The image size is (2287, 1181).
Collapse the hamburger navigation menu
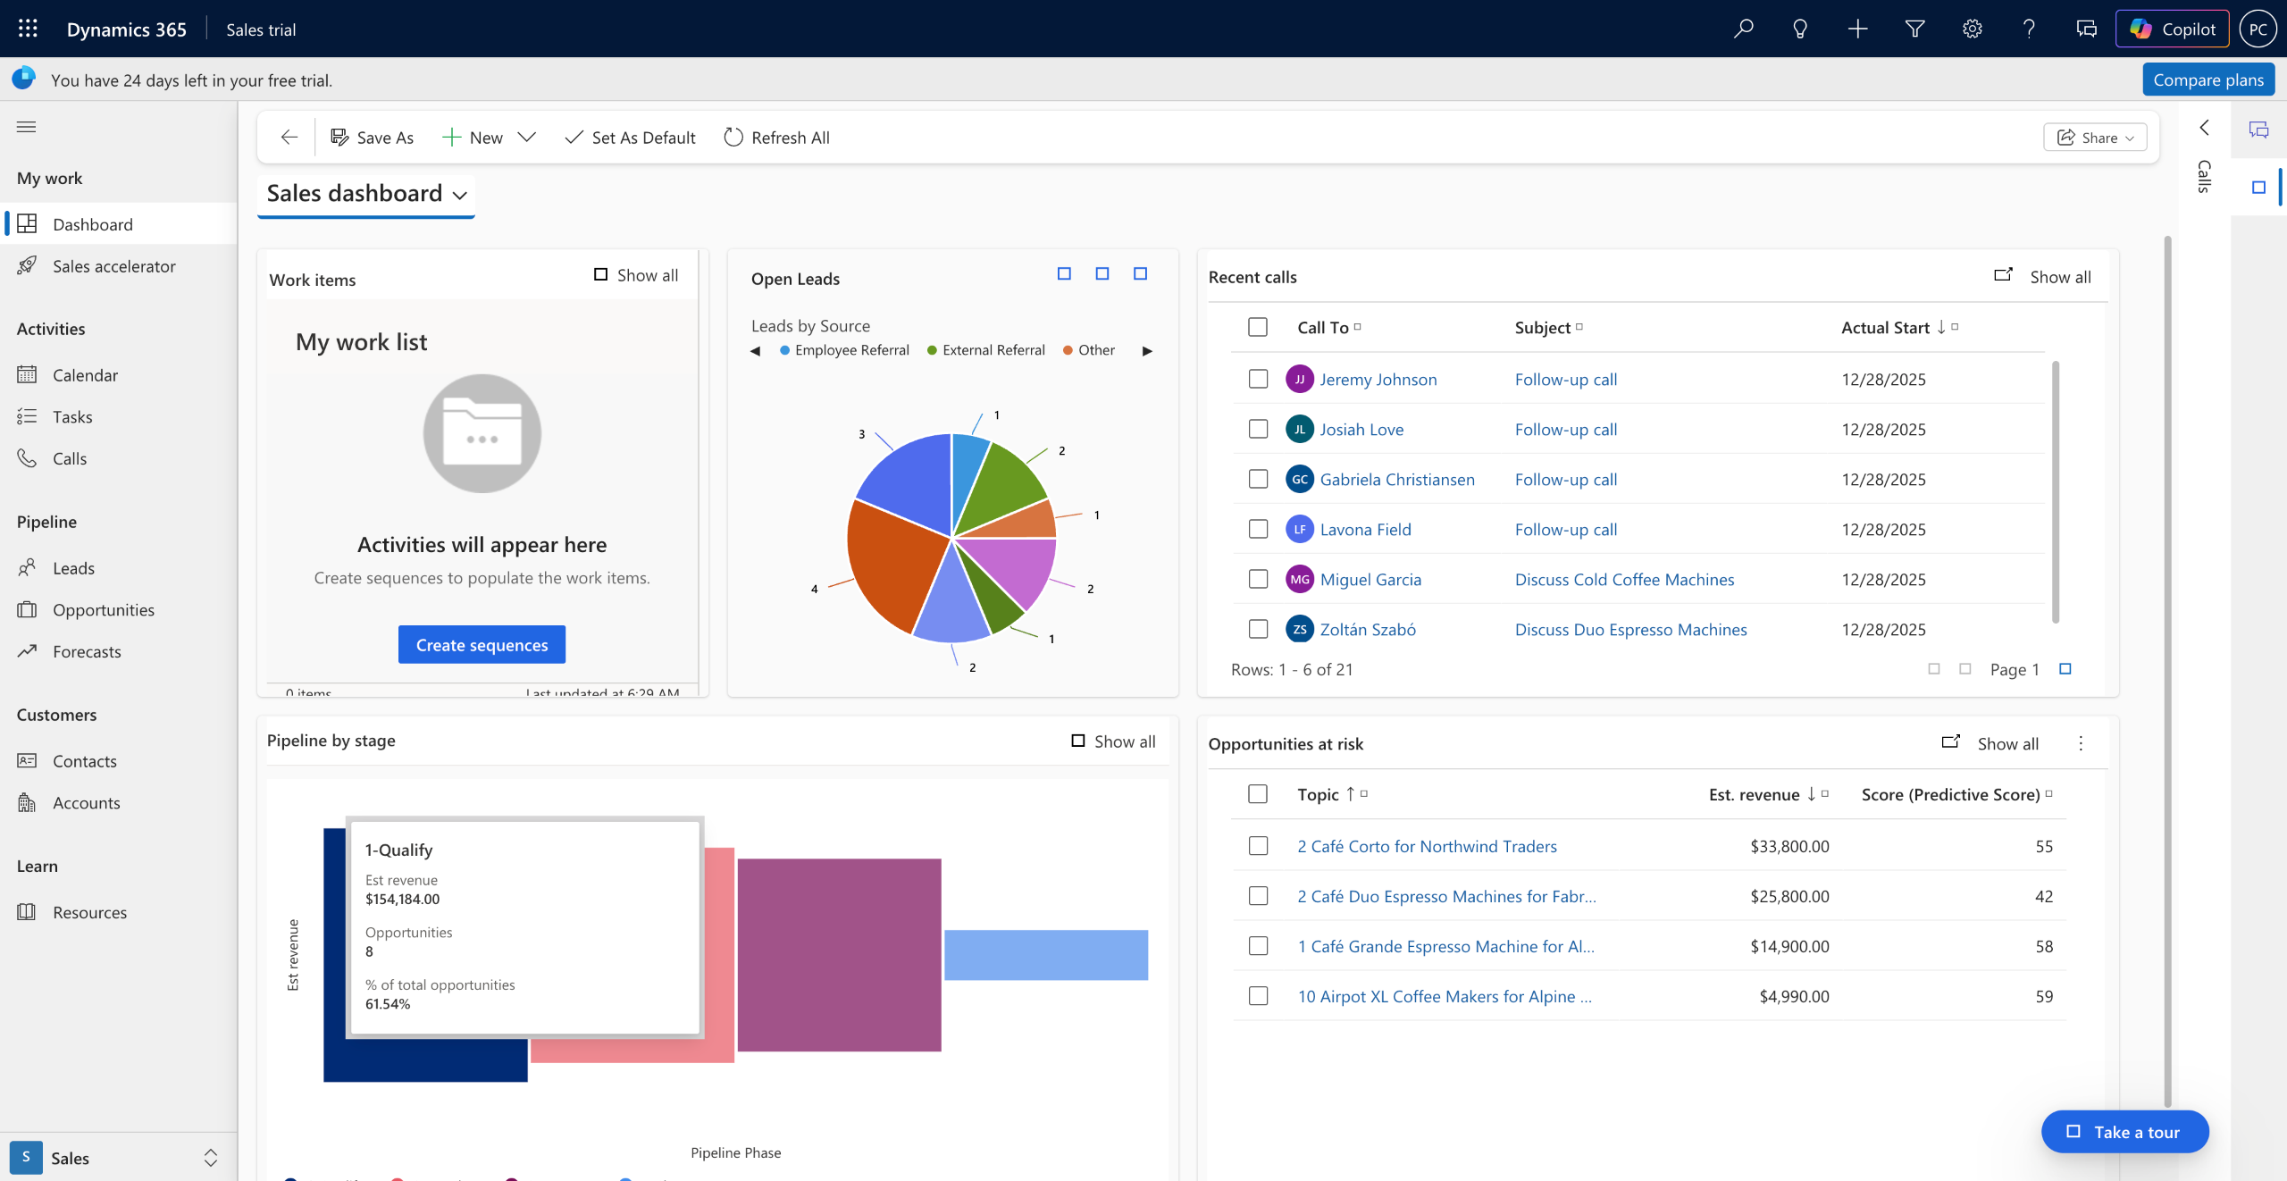tap(26, 127)
